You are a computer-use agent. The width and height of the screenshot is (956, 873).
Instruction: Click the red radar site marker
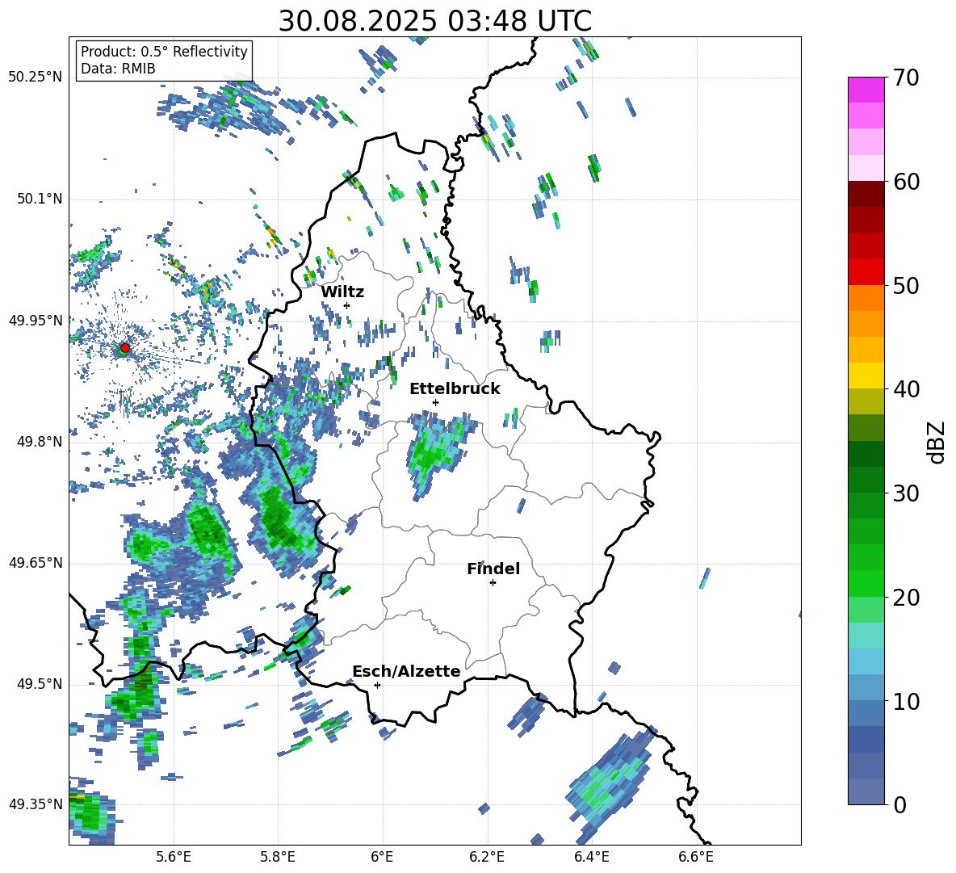pyautogui.click(x=125, y=348)
